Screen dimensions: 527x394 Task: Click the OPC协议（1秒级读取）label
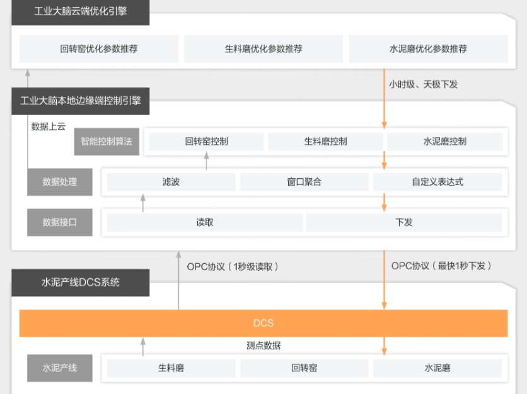233,267
